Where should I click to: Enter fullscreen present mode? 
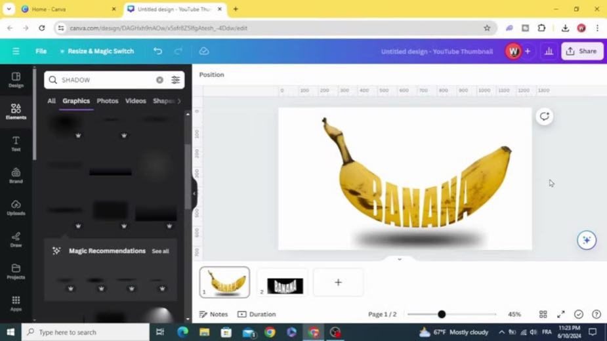tap(561, 314)
